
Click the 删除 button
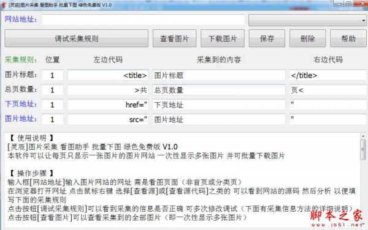(x=307, y=39)
